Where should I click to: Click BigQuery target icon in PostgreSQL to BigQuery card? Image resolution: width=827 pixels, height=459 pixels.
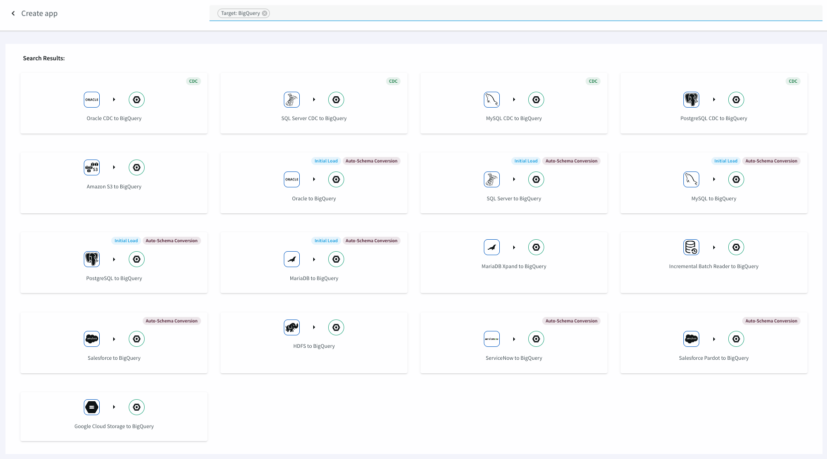click(137, 259)
